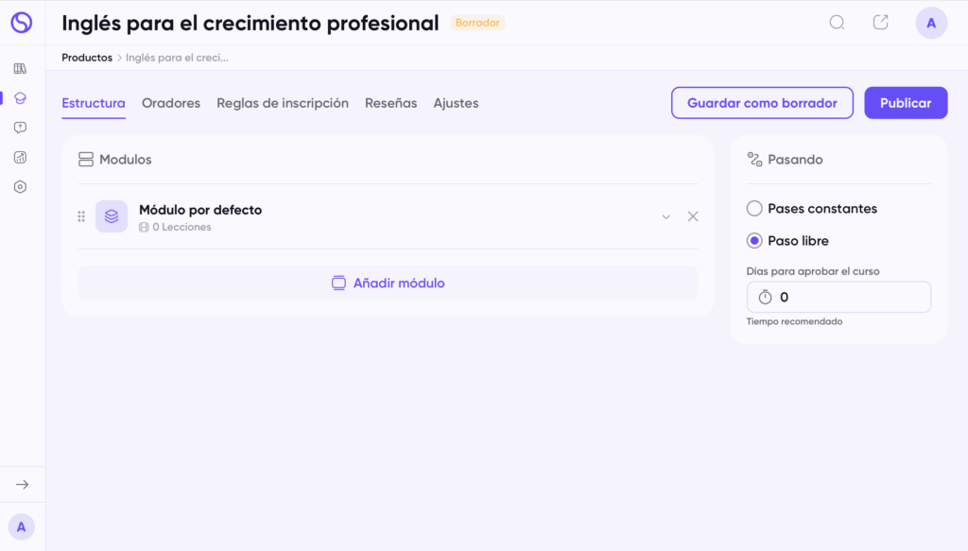968x551 pixels.
Task: Open the external link preview icon
Action: click(880, 23)
